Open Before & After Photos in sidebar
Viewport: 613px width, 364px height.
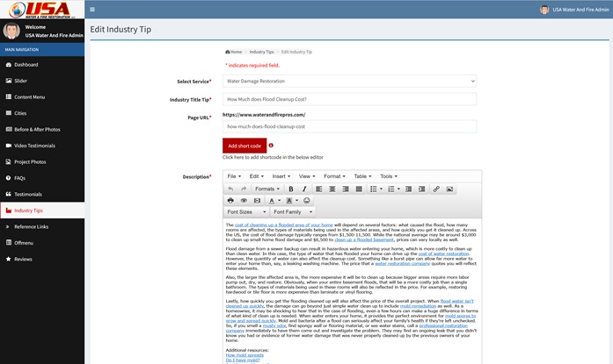pos(39,129)
